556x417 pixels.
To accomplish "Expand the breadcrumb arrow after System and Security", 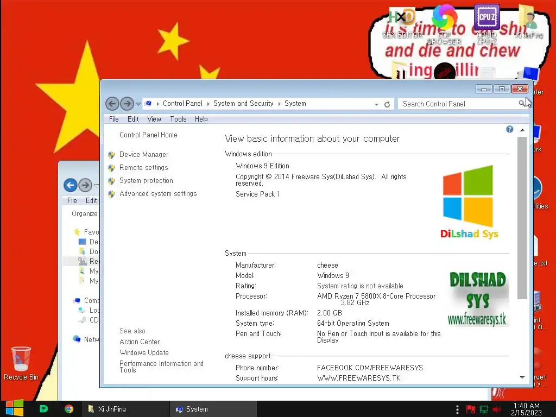I will tap(280, 104).
